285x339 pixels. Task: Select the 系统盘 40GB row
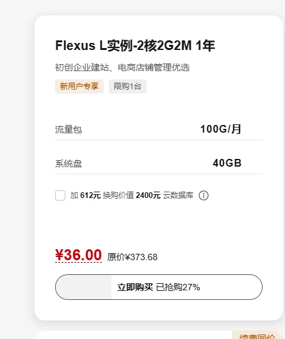[159, 163]
